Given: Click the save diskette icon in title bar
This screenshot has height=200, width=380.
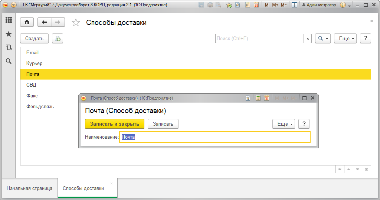Looking at the screenshot, I should (201, 5).
